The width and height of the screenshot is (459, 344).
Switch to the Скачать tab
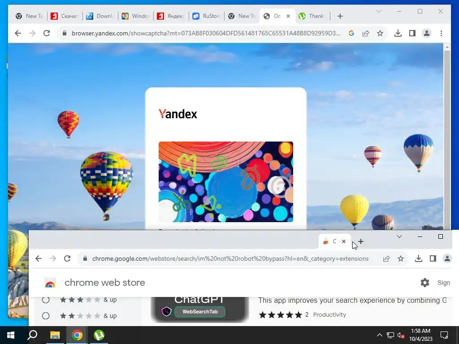pos(65,17)
